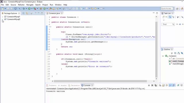Click the New Java Class green icon

pyautogui.click(x=45, y=9)
